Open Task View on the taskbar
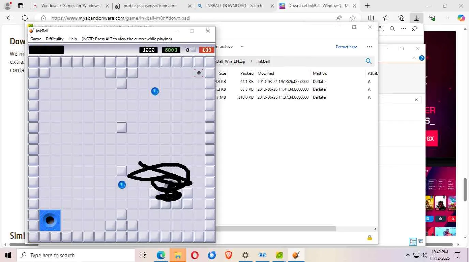 pos(143,255)
